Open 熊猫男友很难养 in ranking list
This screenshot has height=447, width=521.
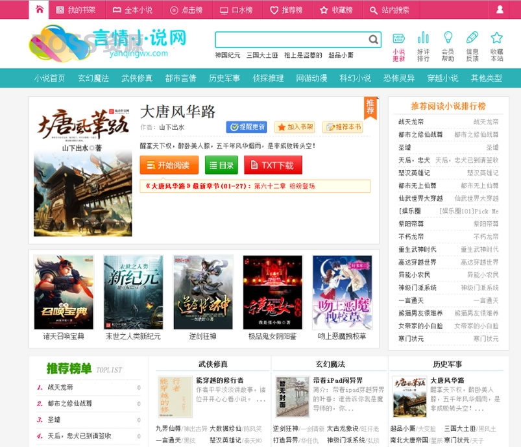(x=420, y=313)
